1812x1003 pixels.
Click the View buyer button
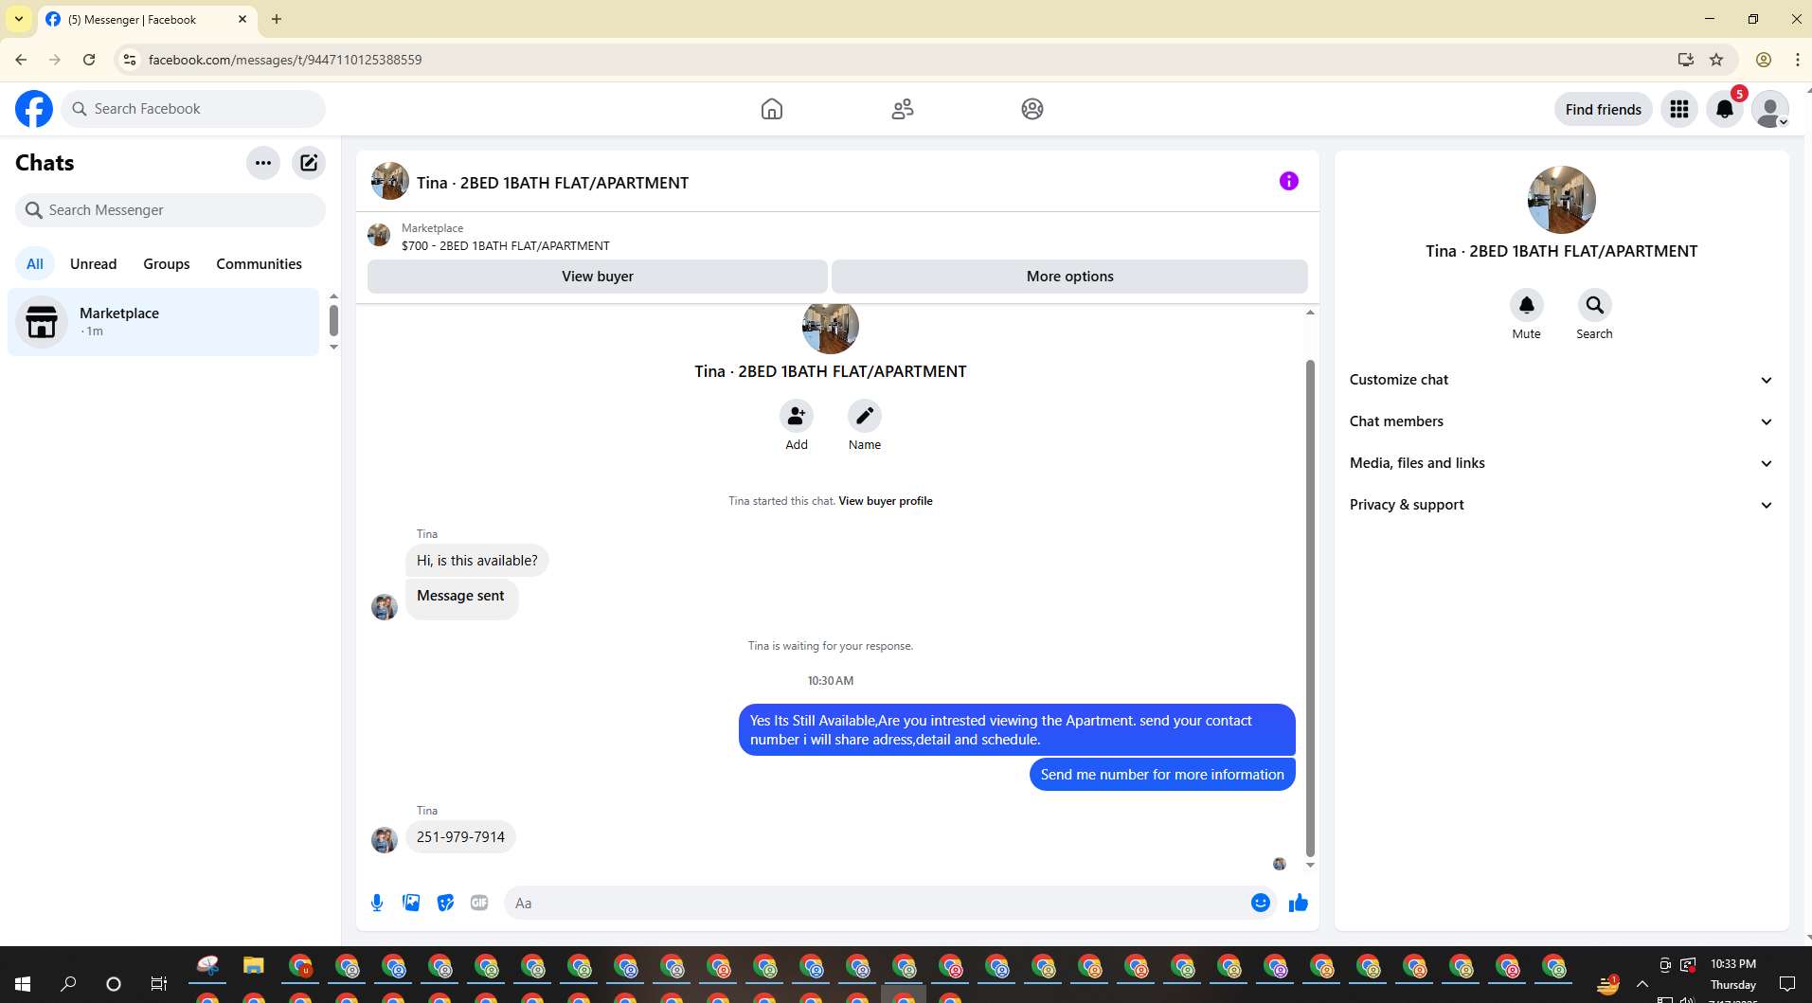coord(598,277)
